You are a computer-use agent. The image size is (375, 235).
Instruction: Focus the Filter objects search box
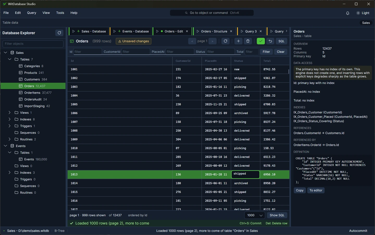[x=33, y=44]
